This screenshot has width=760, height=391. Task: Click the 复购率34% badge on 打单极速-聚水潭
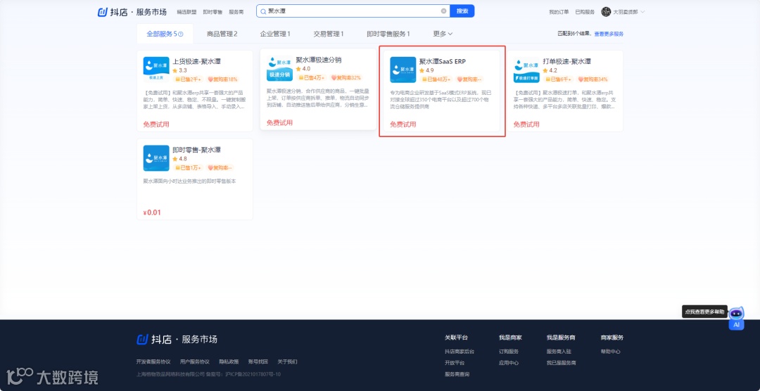point(593,79)
